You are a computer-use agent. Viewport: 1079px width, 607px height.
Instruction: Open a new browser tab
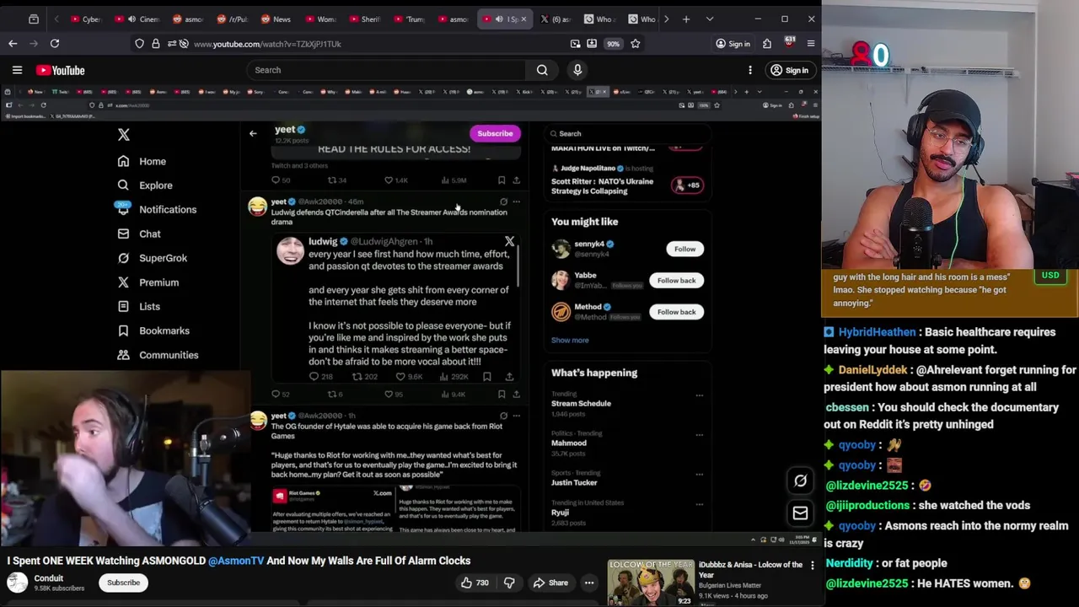[686, 19]
